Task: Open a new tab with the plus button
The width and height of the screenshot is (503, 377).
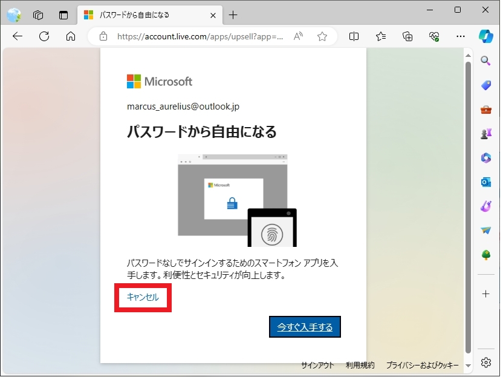Action: point(233,15)
